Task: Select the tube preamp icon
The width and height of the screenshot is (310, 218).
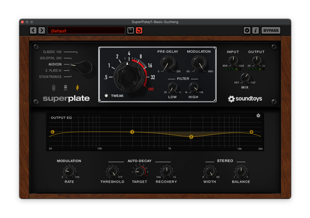Action: [54, 88]
